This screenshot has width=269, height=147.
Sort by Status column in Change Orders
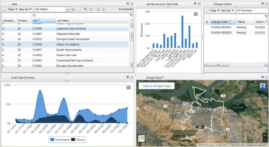click(245, 22)
